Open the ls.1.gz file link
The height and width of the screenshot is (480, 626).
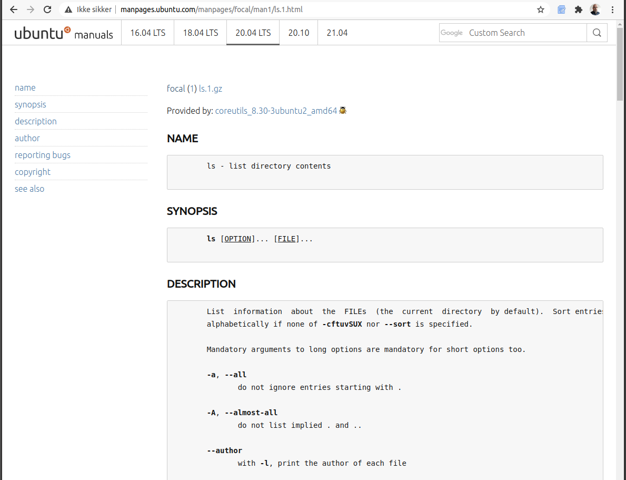pyautogui.click(x=211, y=89)
